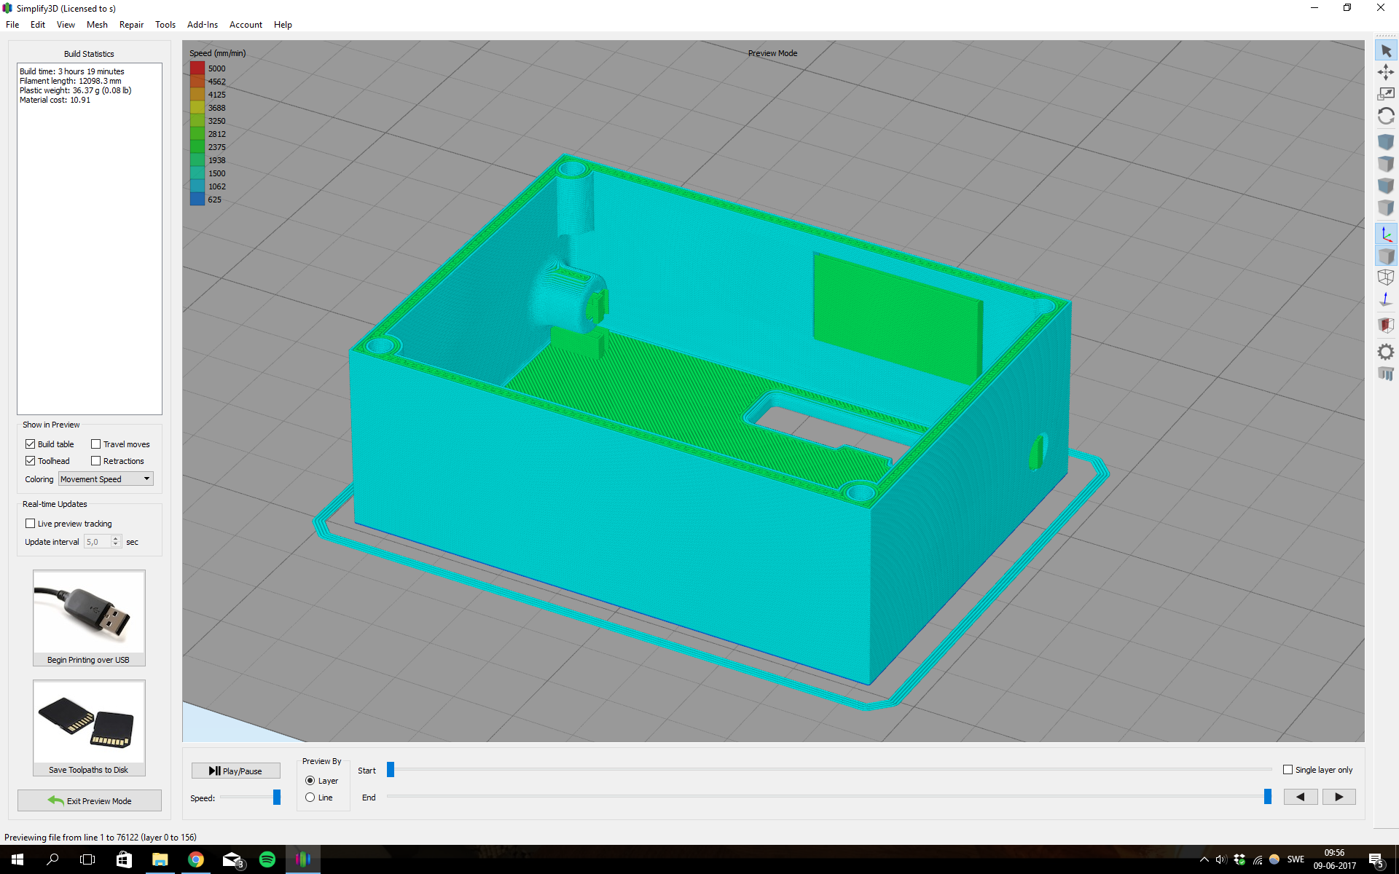Toggle wireframe rendering icon
Image resolution: width=1399 pixels, height=874 pixels.
pos(1386,277)
